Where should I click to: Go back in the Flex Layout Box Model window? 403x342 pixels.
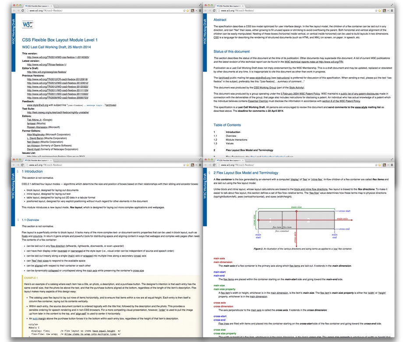tap(205, 165)
